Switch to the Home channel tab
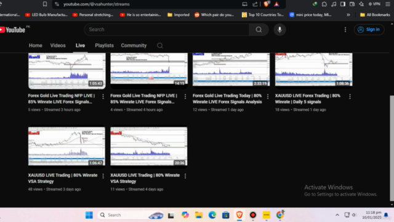This screenshot has height=222, width=394. pos(36,46)
